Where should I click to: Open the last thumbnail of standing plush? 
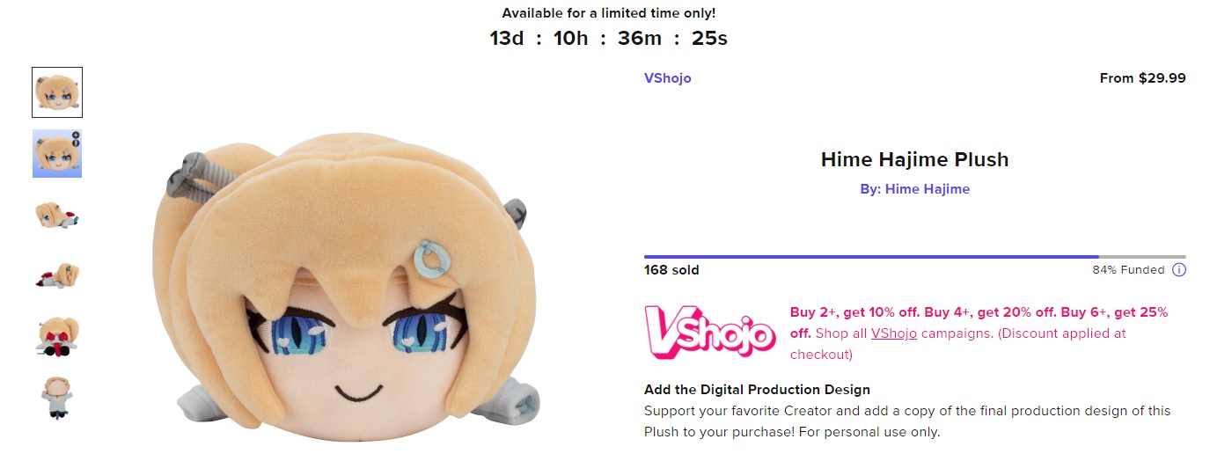coord(57,398)
